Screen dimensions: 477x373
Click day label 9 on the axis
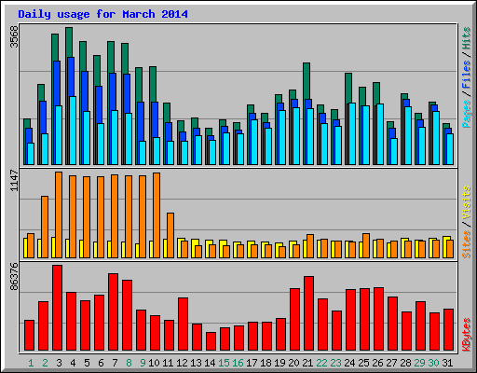coord(143,363)
